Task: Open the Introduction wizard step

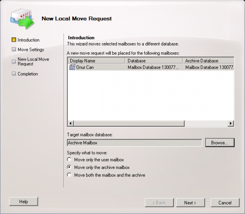Action: (28, 40)
